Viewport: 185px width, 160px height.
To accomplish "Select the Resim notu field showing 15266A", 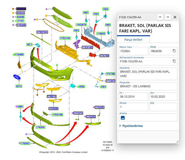I will pos(133,51).
